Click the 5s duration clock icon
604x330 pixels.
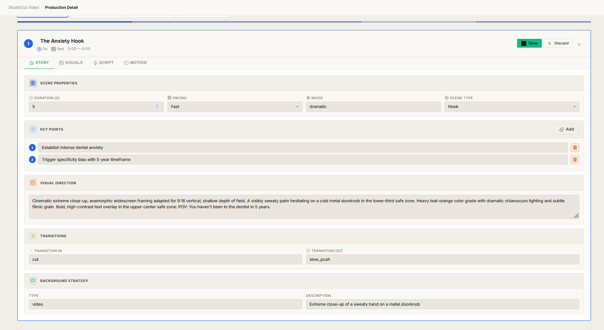click(39, 49)
